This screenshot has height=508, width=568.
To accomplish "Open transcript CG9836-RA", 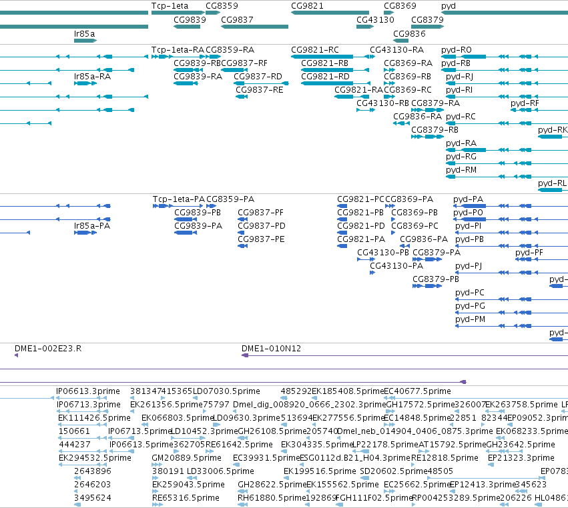I will 417,117.
